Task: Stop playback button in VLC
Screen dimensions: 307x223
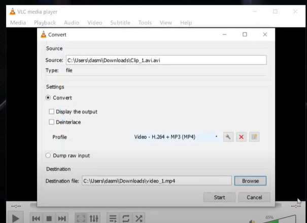Action: pyautogui.click(x=49, y=218)
